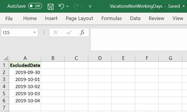
Task: Switch to the Data tab
Action: (x=135, y=18)
